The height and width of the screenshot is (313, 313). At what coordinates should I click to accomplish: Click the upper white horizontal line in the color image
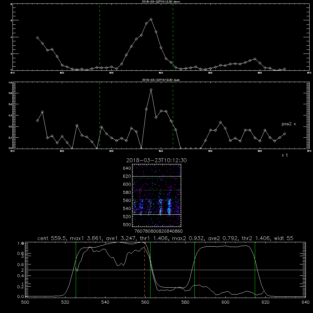(x=156, y=176)
